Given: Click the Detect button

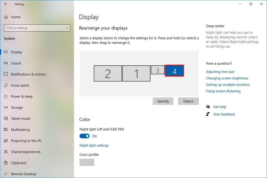Looking at the screenshot, I should [x=188, y=101].
